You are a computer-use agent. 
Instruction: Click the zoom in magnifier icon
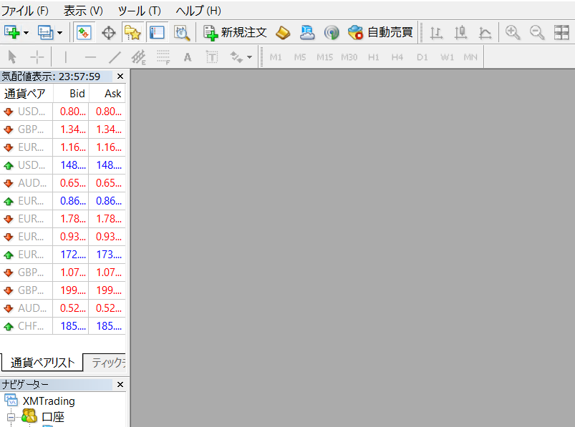coord(513,32)
